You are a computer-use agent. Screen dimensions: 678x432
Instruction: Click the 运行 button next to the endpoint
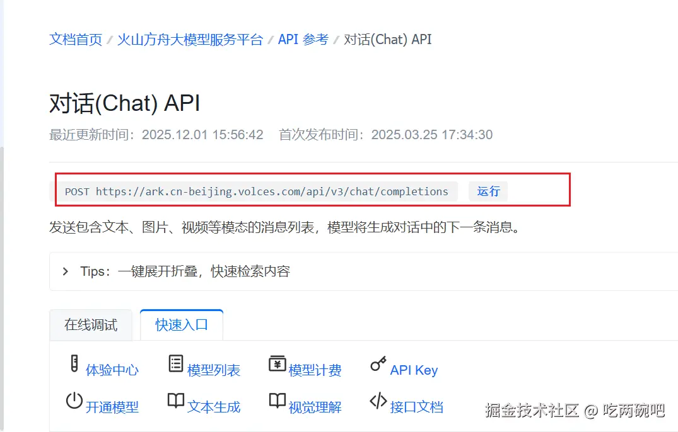pyautogui.click(x=488, y=191)
